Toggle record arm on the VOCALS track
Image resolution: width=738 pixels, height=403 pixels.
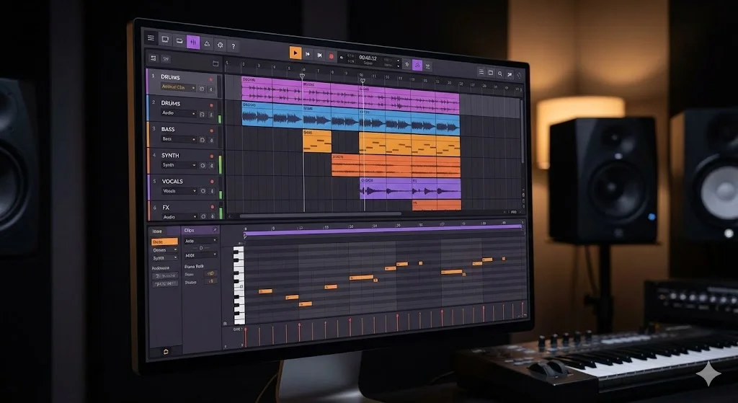[211, 182]
